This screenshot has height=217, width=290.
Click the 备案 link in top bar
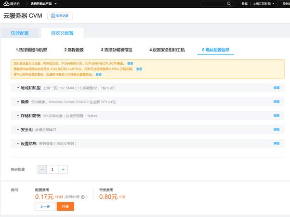click(x=245, y=3)
